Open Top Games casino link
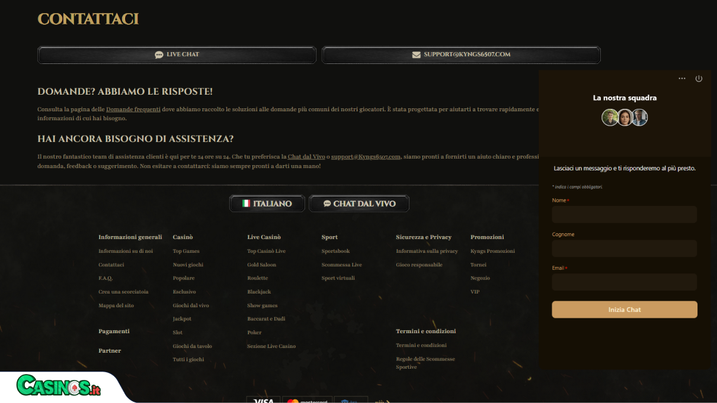 point(186,251)
